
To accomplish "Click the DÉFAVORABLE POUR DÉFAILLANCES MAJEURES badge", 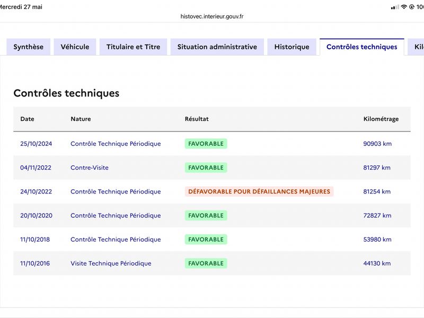I will tap(259, 191).
